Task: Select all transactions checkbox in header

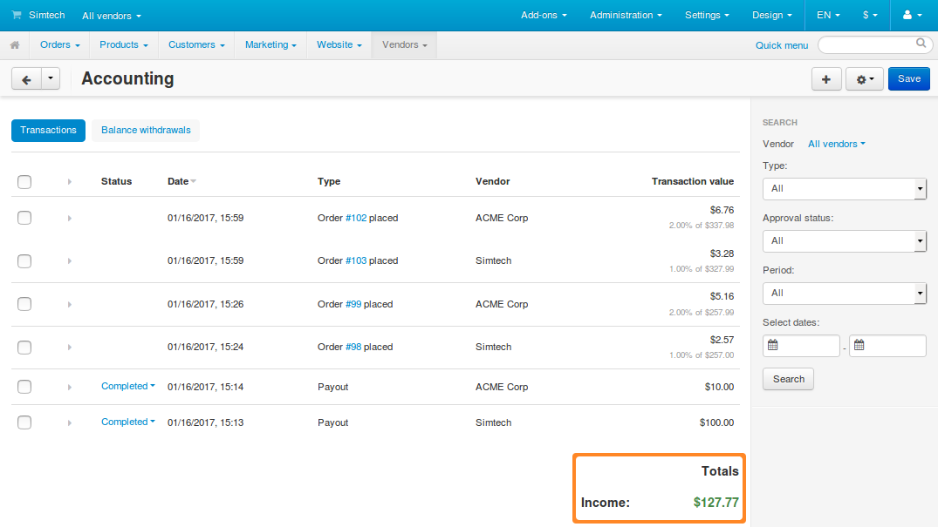Action: [24, 182]
